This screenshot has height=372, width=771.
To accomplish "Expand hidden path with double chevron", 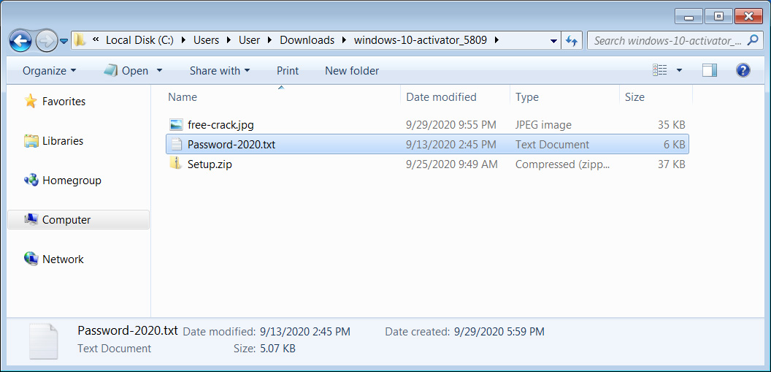I will (x=96, y=40).
